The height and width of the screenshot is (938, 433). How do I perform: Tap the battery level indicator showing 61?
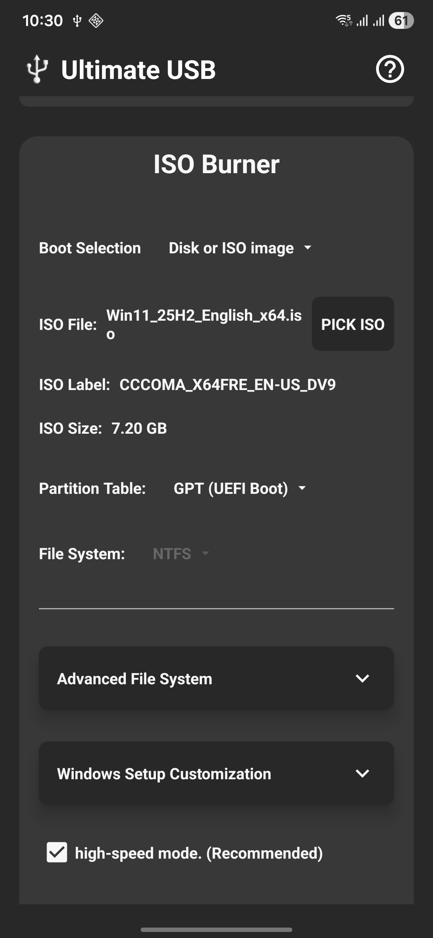tap(401, 20)
